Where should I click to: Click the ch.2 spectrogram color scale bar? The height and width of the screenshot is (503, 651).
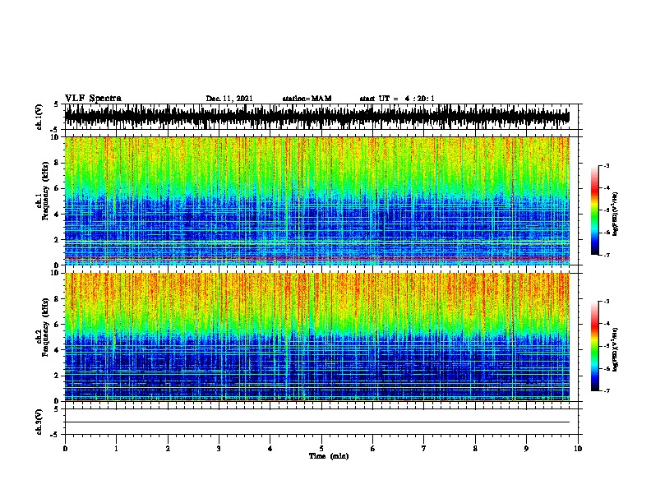595,346
